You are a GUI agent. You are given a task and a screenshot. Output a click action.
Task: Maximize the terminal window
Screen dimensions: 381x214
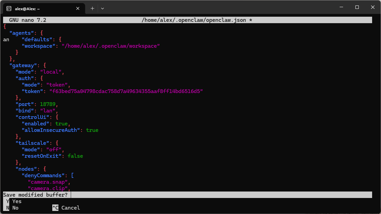[357, 7]
